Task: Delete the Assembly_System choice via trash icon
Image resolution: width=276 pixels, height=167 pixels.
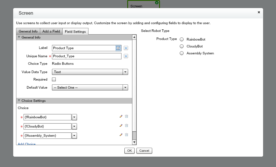Action: [126, 134]
